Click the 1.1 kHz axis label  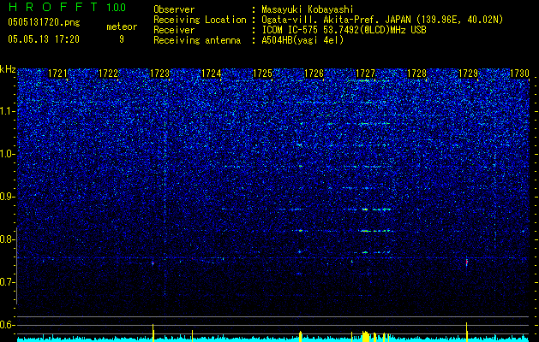coord(8,111)
